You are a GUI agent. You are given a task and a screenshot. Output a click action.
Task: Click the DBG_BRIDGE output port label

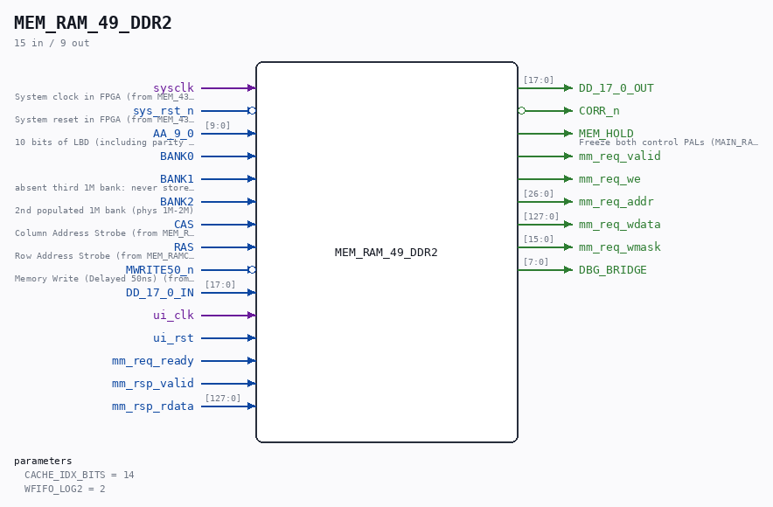[x=613, y=269]
